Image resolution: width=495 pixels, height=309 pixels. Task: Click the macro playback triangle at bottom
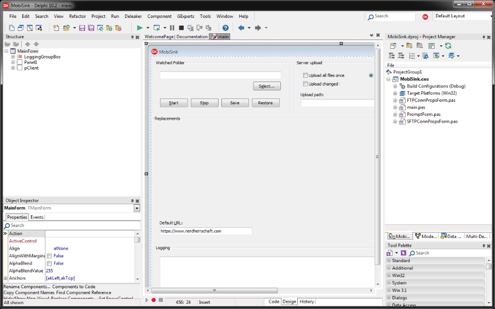pyautogui.click(x=147, y=300)
